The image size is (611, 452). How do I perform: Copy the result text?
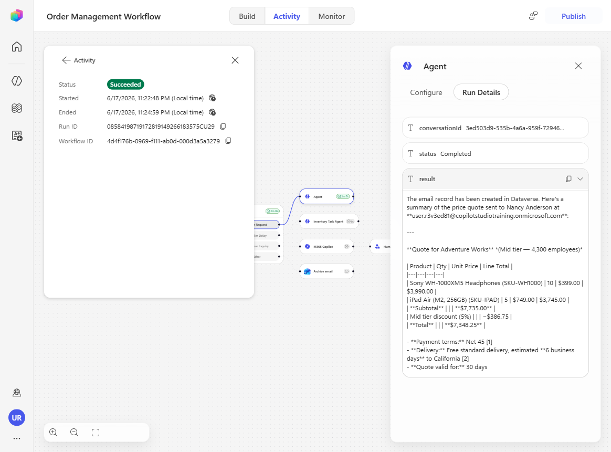tap(568, 179)
